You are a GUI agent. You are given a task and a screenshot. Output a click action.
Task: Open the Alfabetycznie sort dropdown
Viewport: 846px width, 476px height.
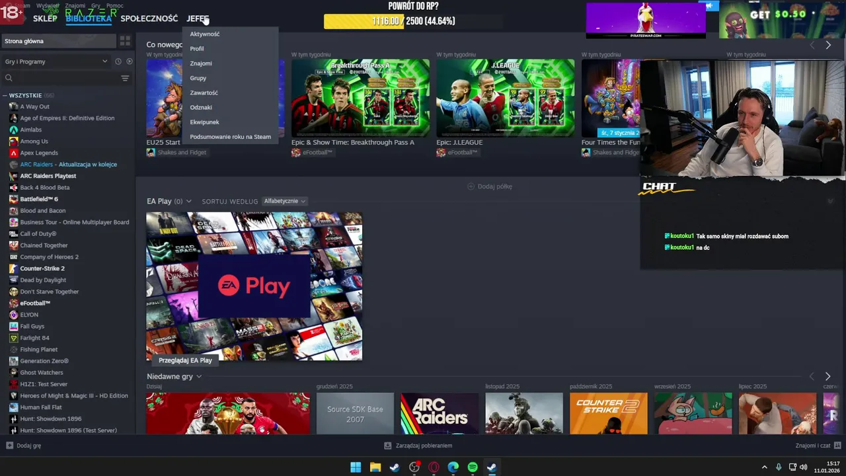click(285, 201)
